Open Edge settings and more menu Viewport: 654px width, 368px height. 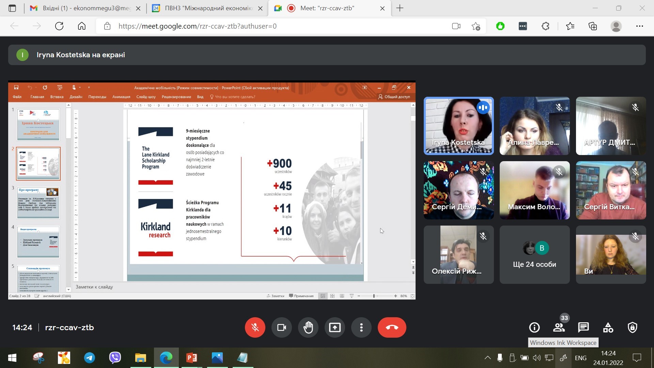point(639,26)
